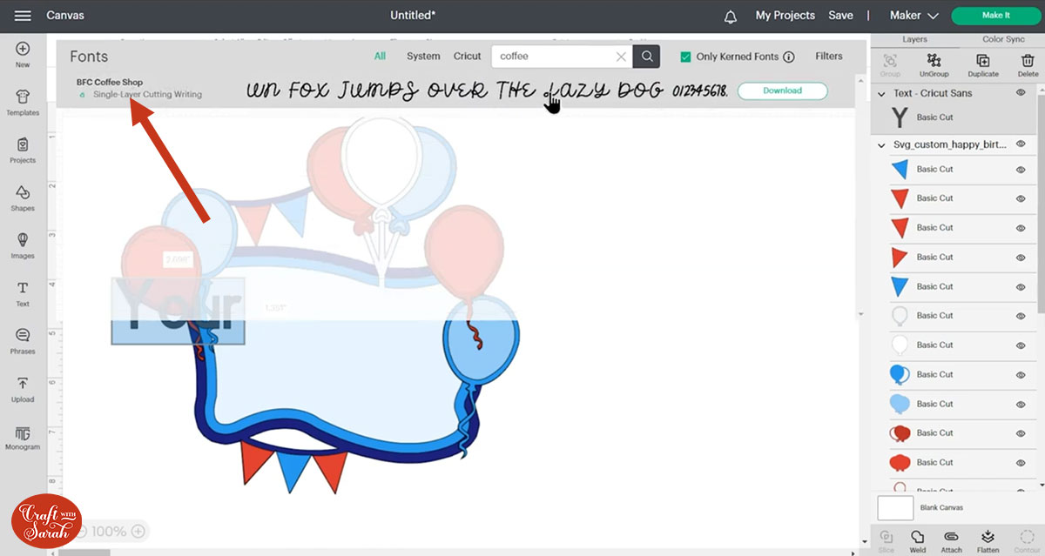Select the Text tool
The width and height of the screenshot is (1045, 556).
click(23, 294)
